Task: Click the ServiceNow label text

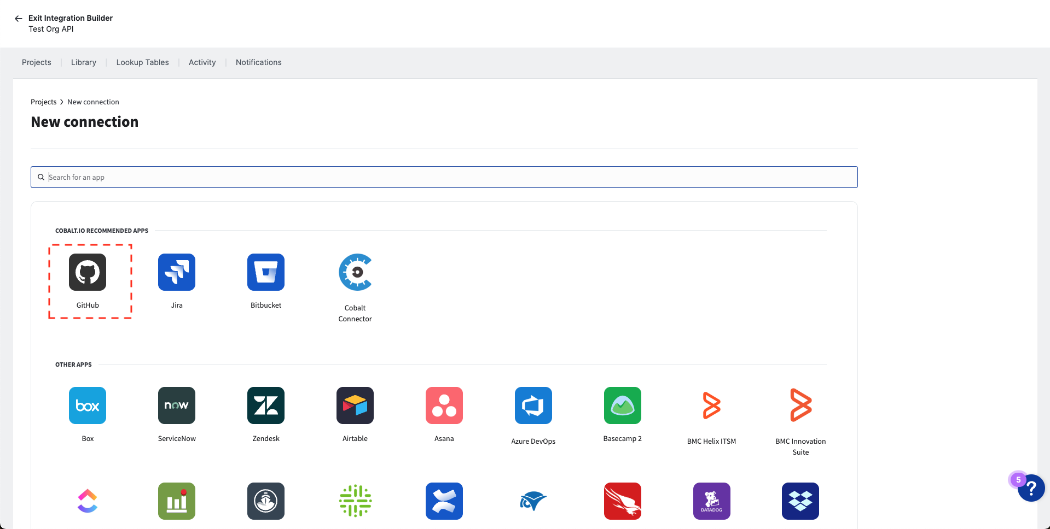Action: 177,439
